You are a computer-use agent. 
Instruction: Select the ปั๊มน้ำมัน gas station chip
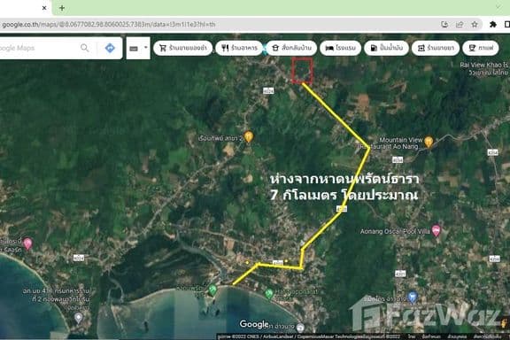[386, 48]
